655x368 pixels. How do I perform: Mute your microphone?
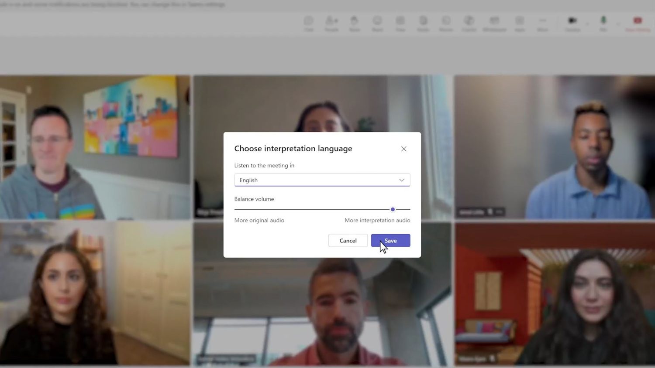coord(603,23)
